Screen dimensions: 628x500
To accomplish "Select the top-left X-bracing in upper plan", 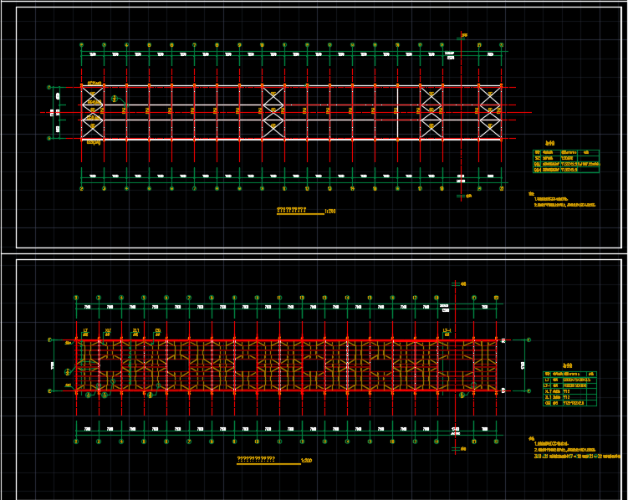I will (x=93, y=95).
